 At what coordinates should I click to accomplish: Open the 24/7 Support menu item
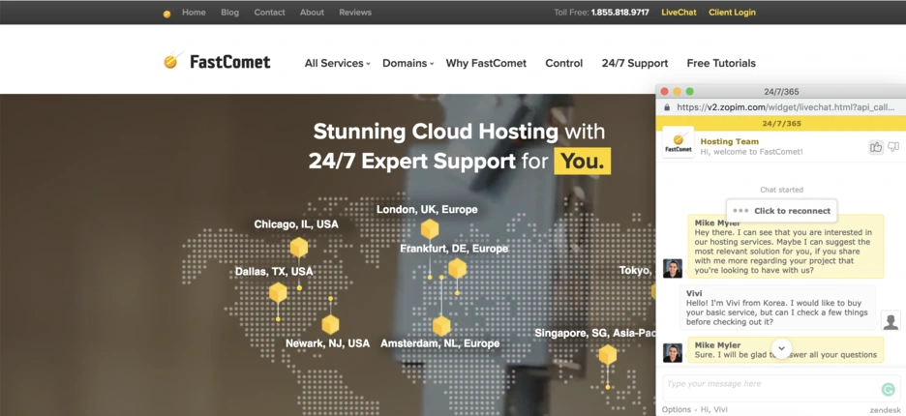coord(634,64)
